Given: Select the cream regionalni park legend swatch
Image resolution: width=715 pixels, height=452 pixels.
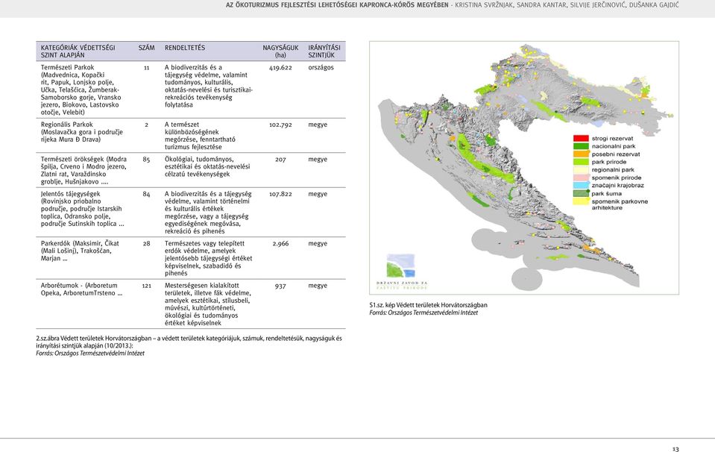Looking at the screenshot, I should coord(581,169).
